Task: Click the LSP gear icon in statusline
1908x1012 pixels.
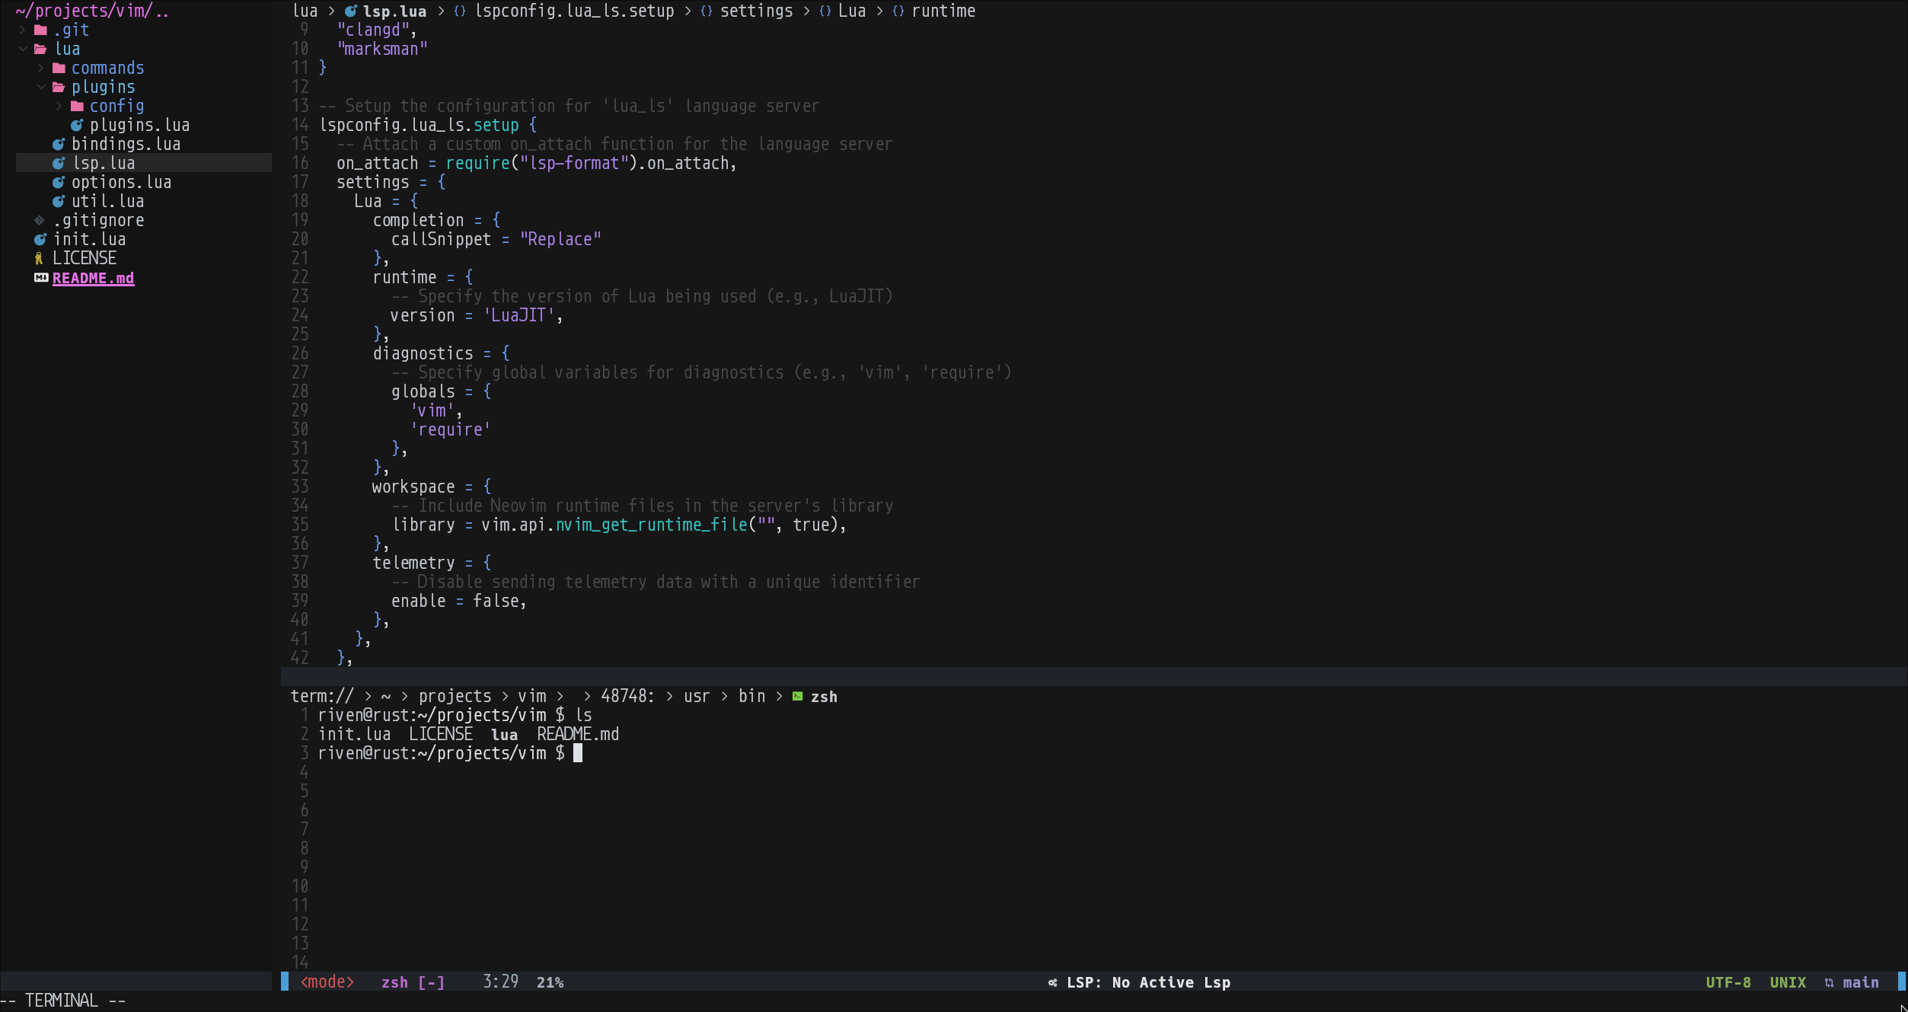Action: (1052, 982)
